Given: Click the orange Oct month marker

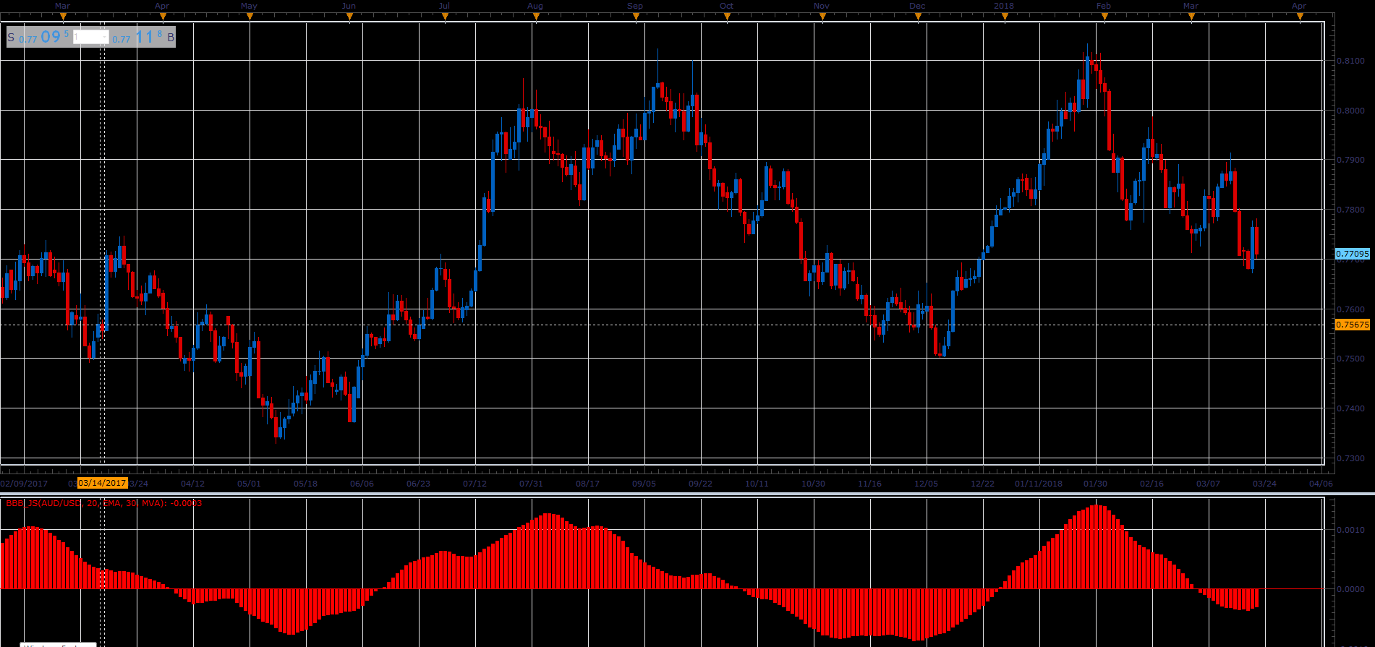Looking at the screenshot, I should (x=727, y=16).
